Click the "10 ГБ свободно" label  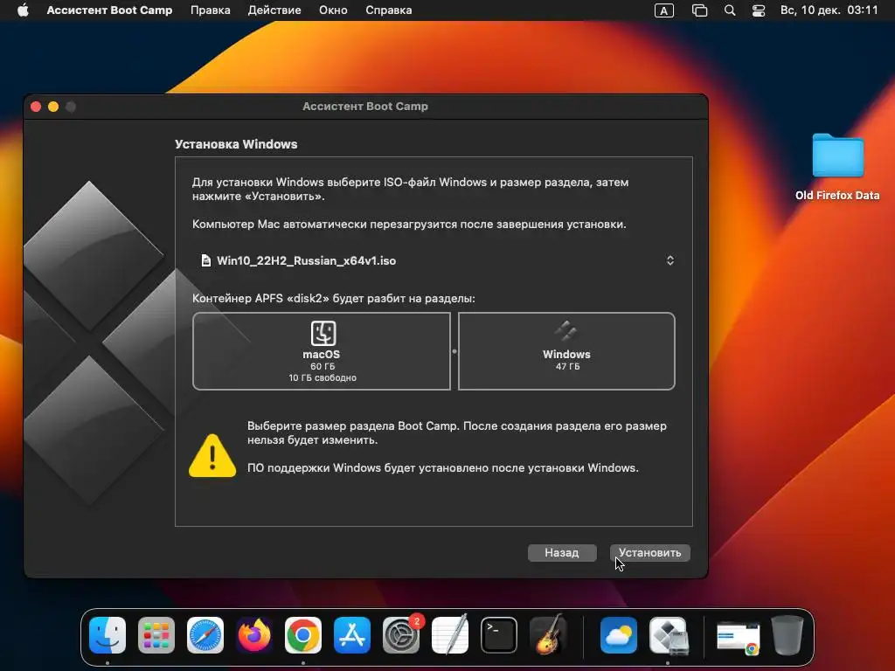[323, 377]
